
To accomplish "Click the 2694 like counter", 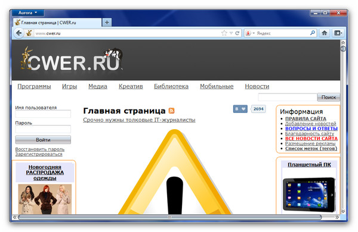I will (258, 109).
